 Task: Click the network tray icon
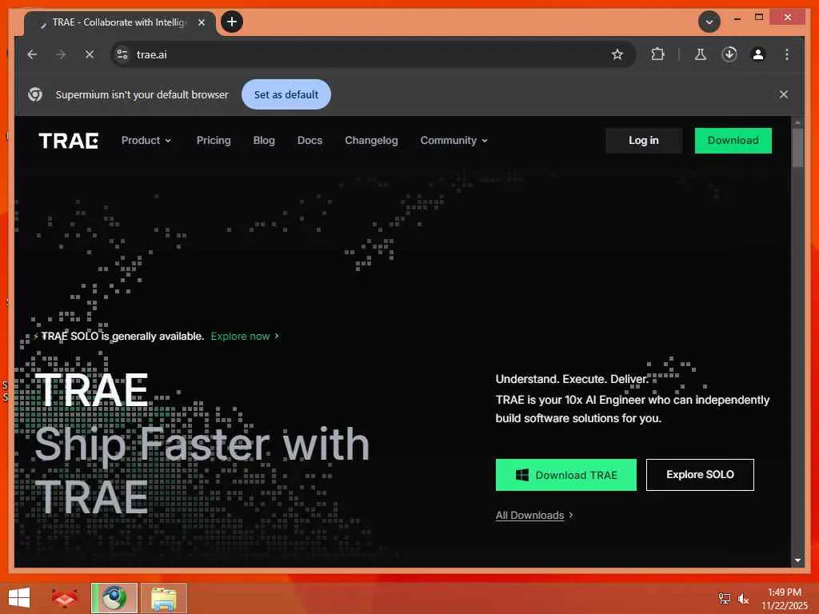[724, 598]
